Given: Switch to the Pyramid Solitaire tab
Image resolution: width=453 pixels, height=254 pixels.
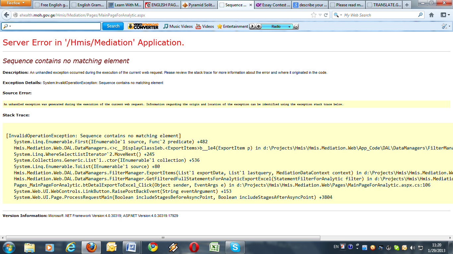Looking at the screenshot, I should click(198, 5).
